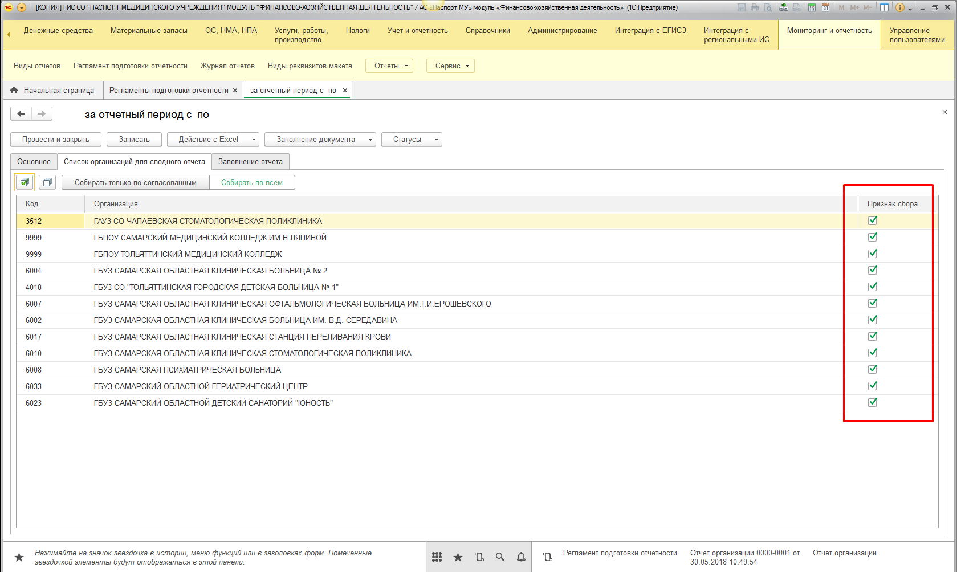Uncheck collection flag for organization 3512
Image resolution: width=957 pixels, height=572 pixels.
coord(872,220)
